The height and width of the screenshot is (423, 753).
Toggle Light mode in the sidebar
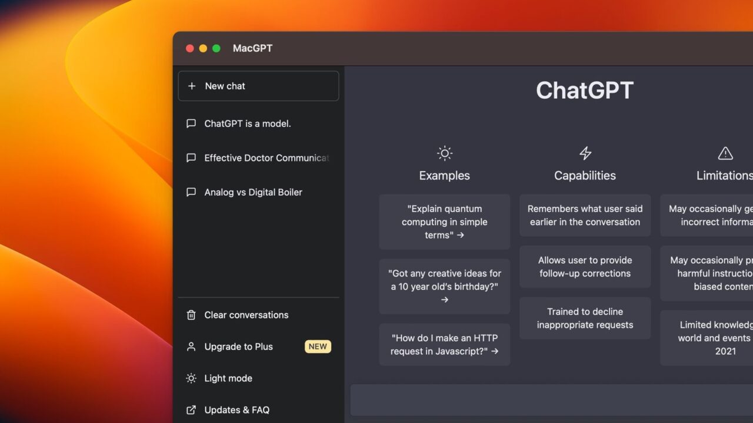click(228, 378)
